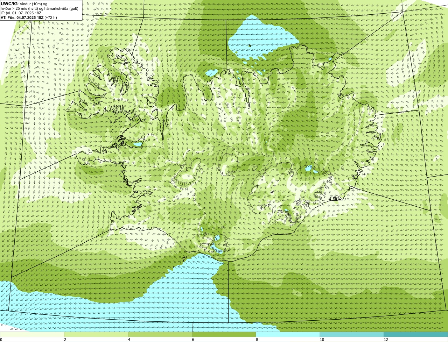Click the dark green colorbar segment between 6 and 8

(x=224, y=334)
